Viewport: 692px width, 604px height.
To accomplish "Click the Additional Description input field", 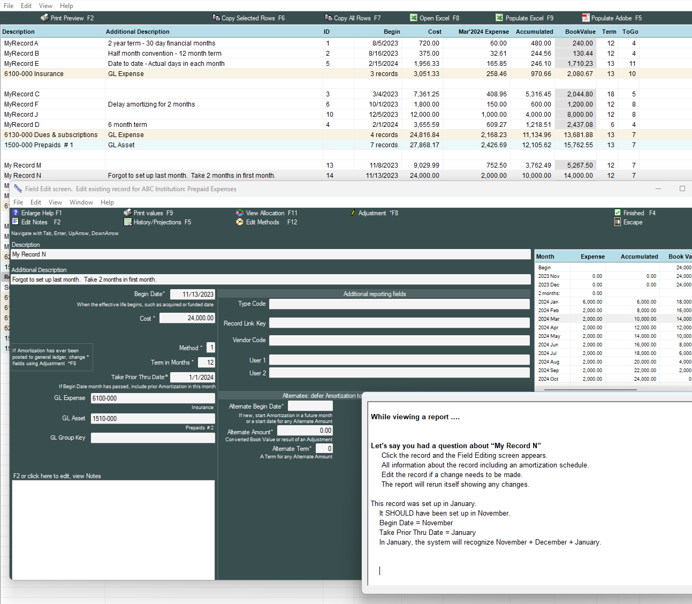I will 271,280.
